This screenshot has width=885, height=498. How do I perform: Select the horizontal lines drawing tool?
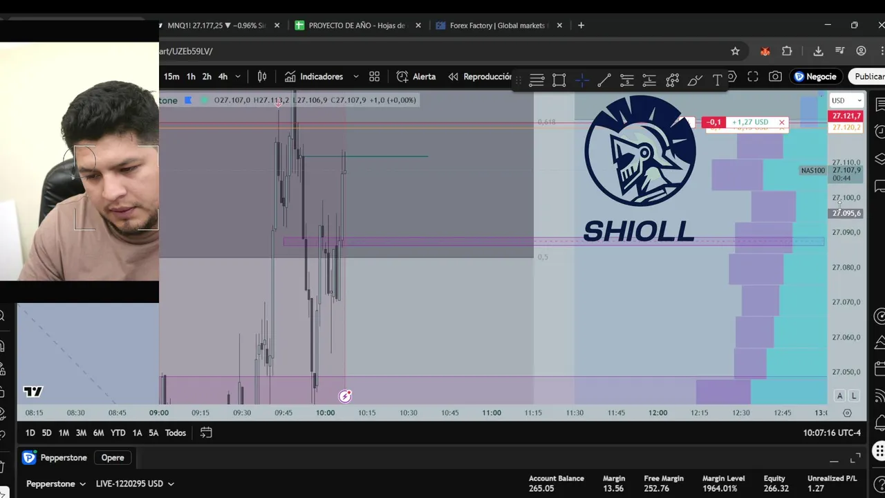[537, 80]
